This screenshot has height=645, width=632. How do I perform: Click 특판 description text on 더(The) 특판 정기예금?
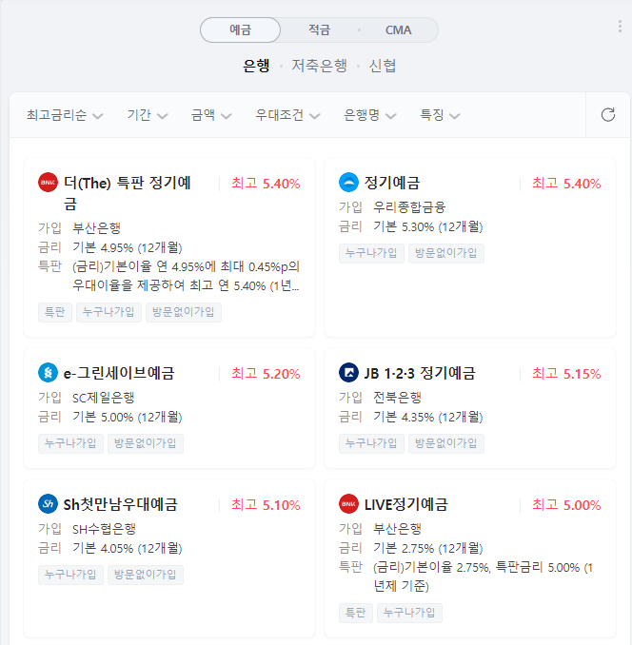click(x=186, y=276)
